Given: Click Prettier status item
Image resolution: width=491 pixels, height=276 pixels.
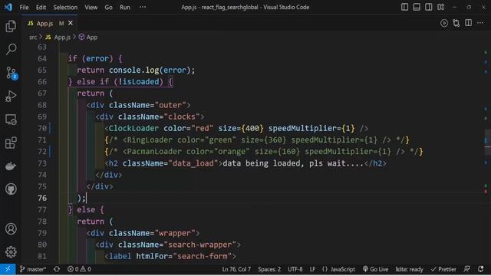Looking at the screenshot, I should [x=443, y=269].
